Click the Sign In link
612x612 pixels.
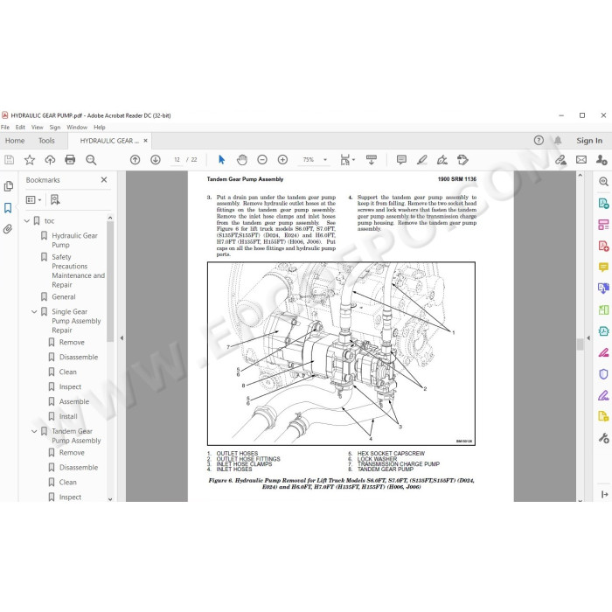589,141
